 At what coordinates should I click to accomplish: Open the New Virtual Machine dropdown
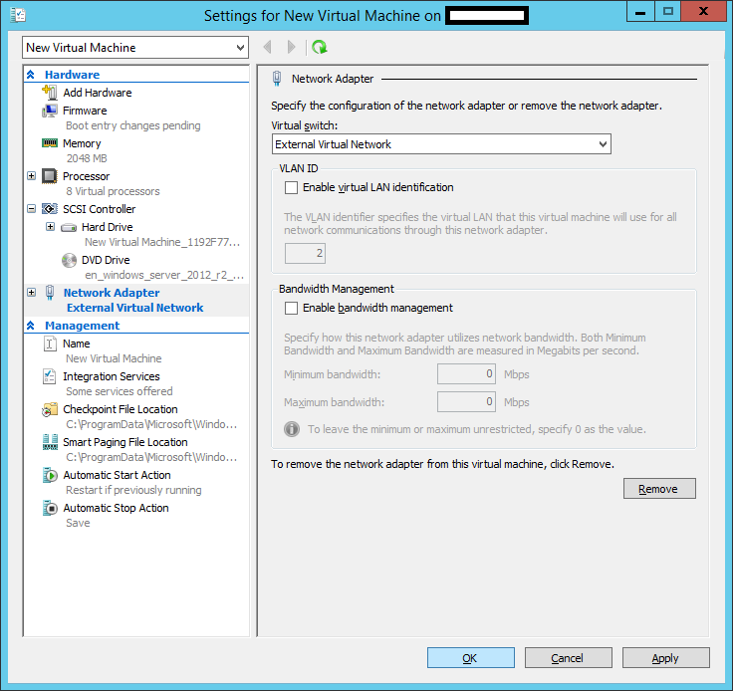[x=135, y=47]
